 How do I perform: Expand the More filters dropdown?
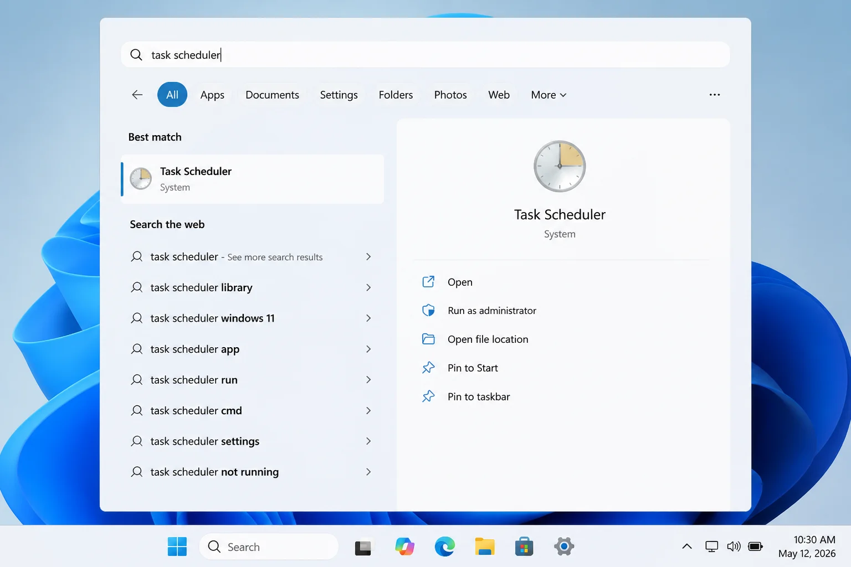[x=548, y=95]
